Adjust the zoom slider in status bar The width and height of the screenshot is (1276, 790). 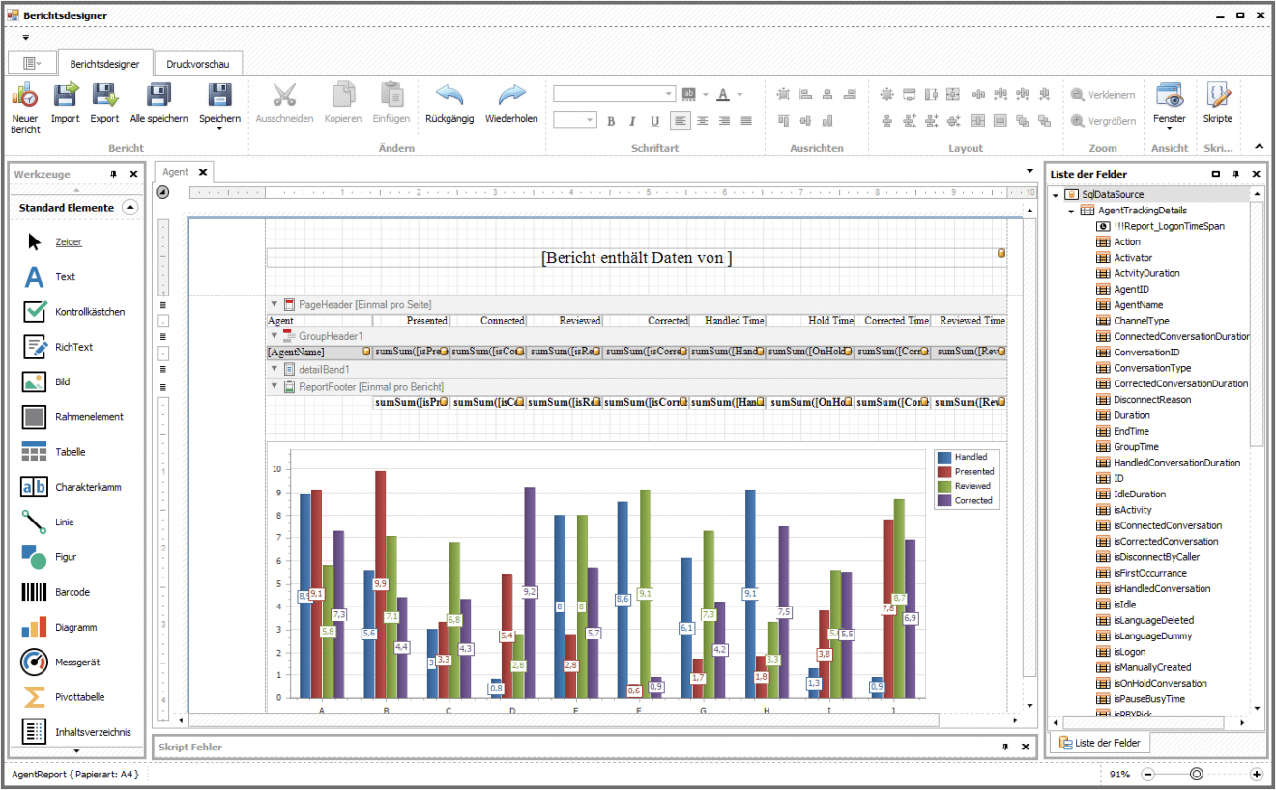[1197, 774]
